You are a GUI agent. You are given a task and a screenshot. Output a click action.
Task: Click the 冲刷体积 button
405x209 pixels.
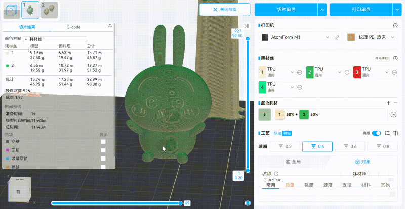coord(382,58)
